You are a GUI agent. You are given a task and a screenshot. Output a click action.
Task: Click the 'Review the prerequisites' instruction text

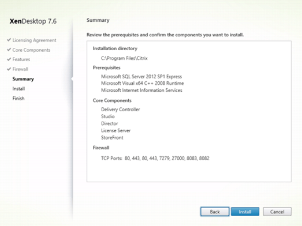click(x=165, y=35)
